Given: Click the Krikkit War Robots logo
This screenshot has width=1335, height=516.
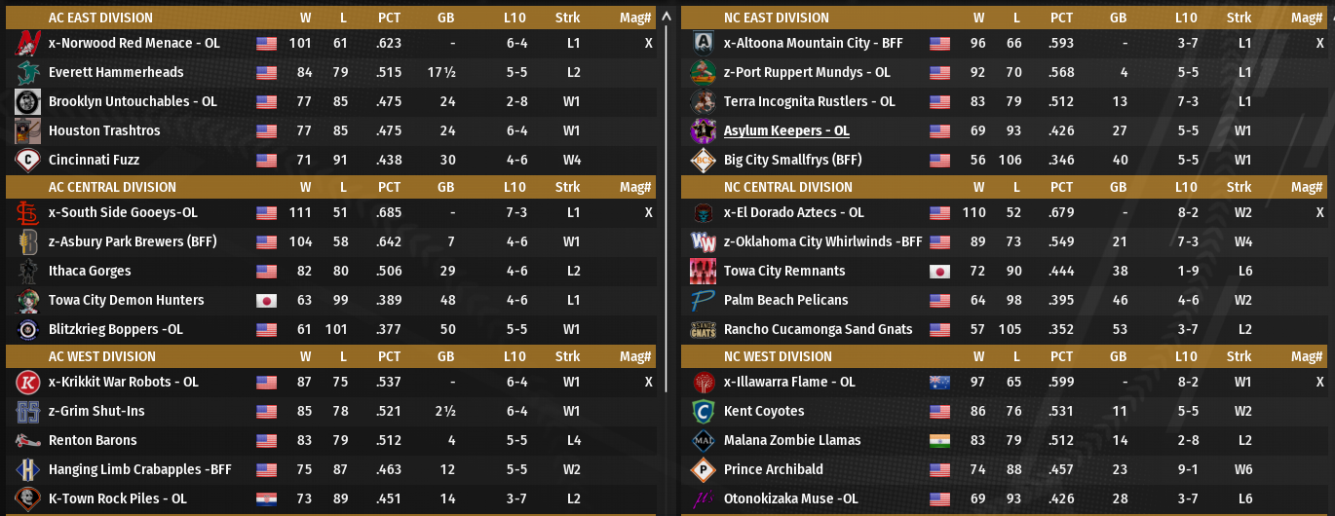Looking at the screenshot, I should point(27,382).
